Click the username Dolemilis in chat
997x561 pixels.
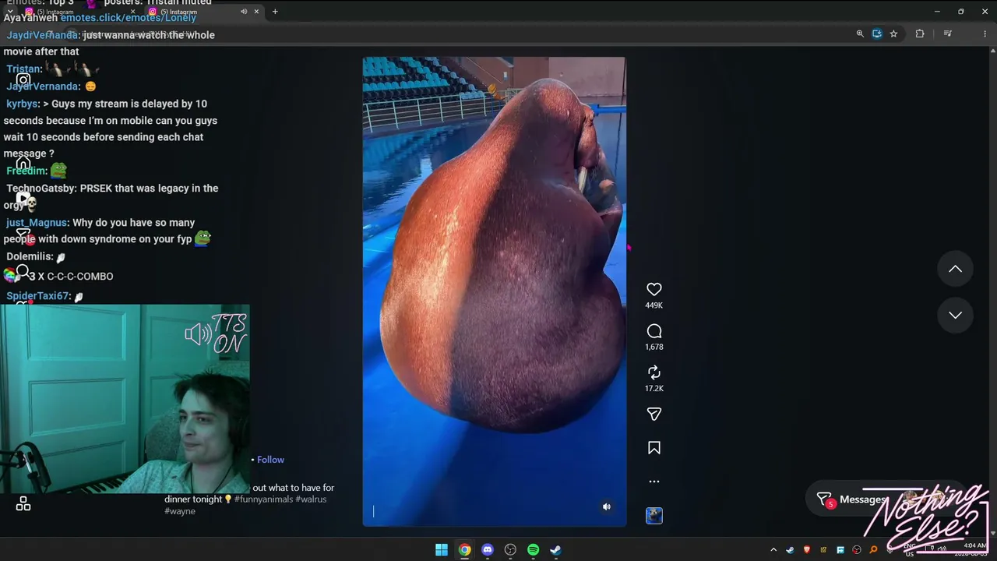tap(30, 256)
